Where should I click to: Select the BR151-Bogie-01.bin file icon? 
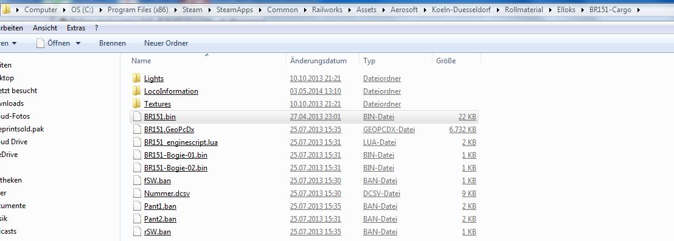(x=137, y=155)
